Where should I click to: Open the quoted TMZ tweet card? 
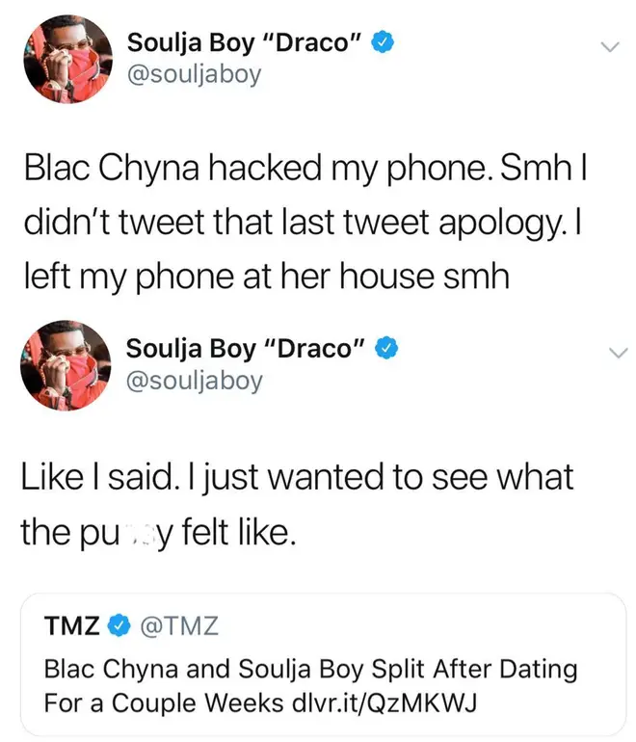[x=323, y=664]
